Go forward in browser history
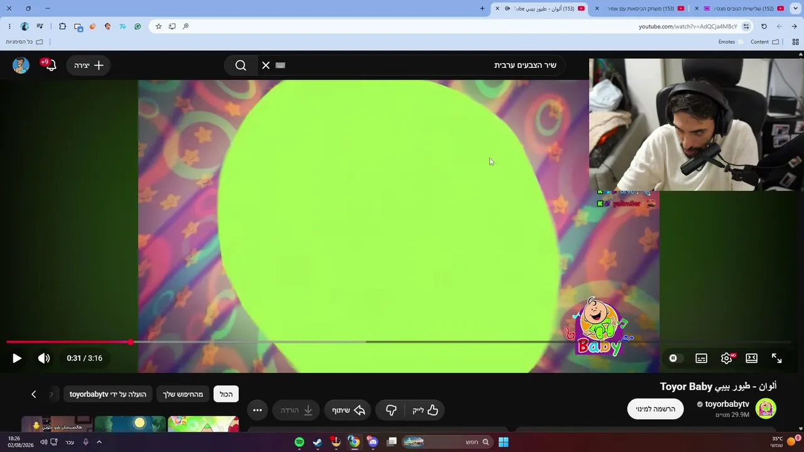Screen dimensions: 804x452 click(x=779, y=26)
